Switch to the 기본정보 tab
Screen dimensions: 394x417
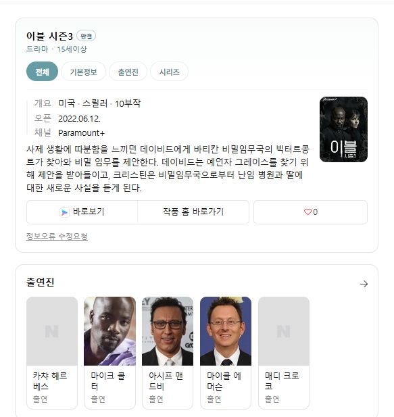tap(83, 72)
